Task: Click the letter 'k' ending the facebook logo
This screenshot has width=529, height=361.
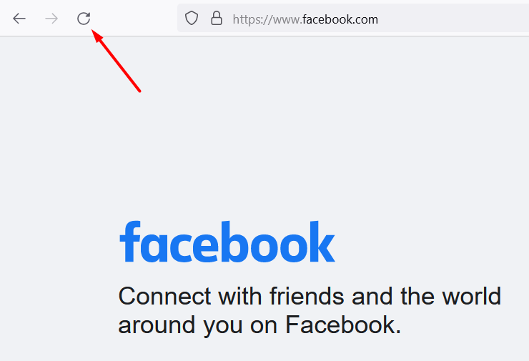Action: [x=322, y=242]
